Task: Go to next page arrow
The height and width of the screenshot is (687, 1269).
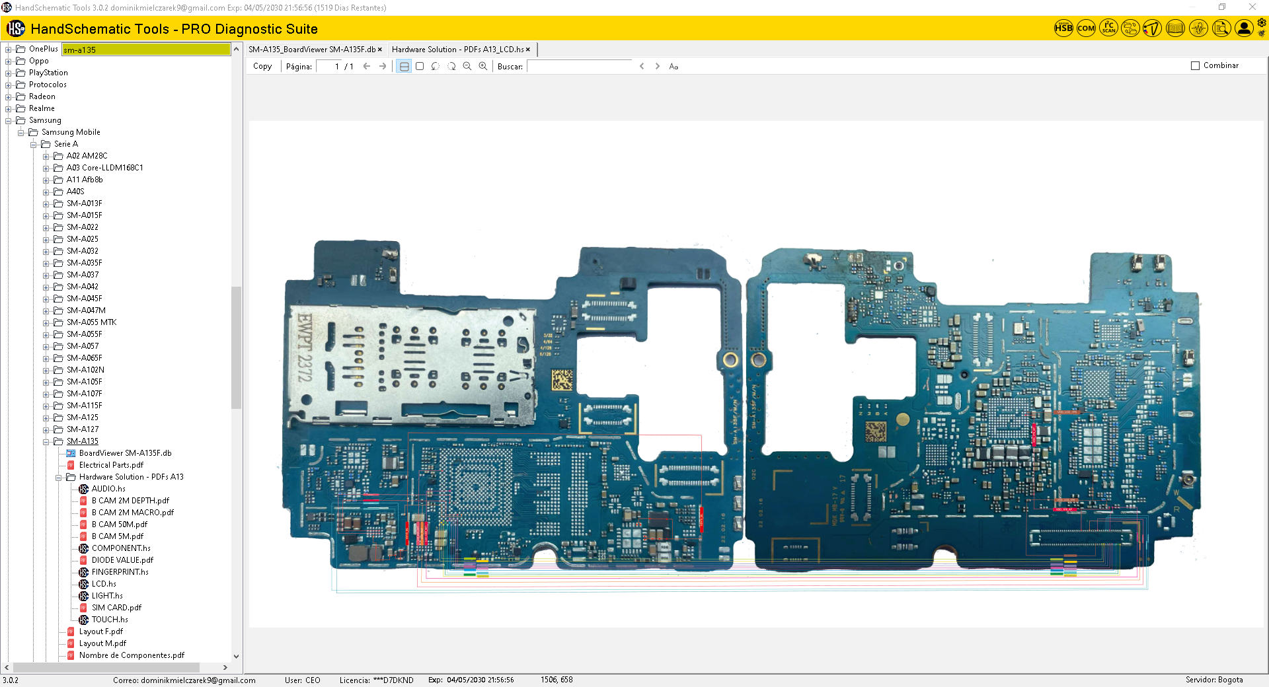Action: pos(383,66)
